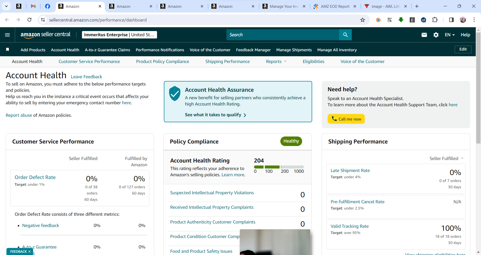This screenshot has width=481, height=255.
Task: Open the Seller Central hamburger menu
Action: 8,35
